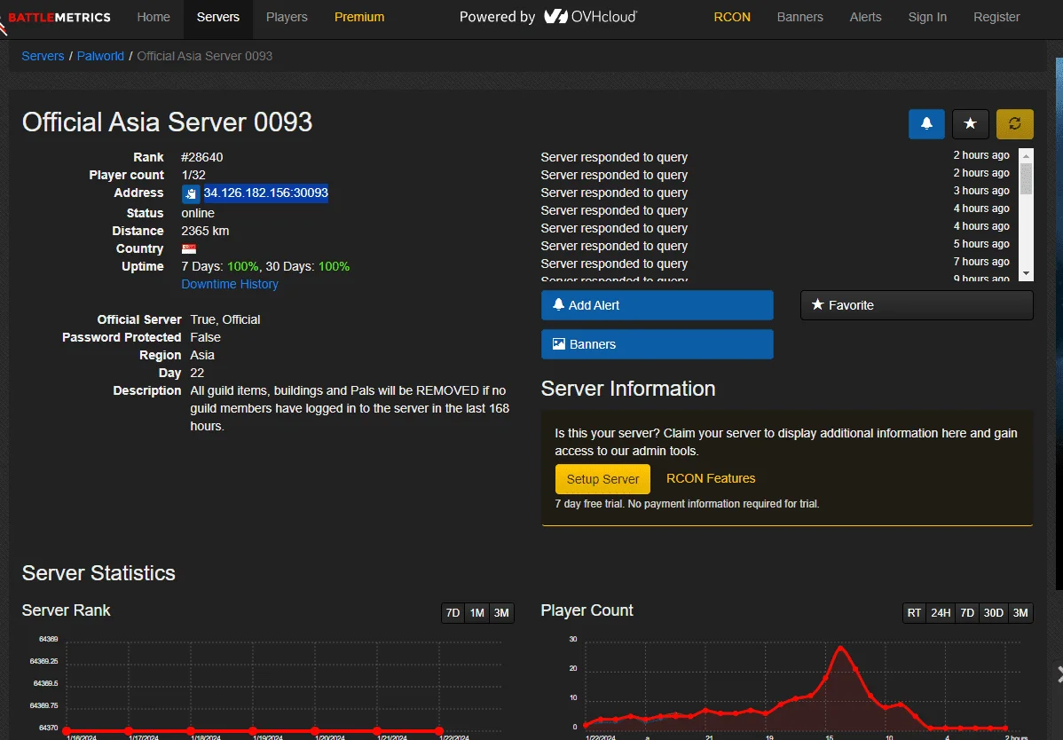Viewport: 1063px width, 740px height.
Task: Open the Premium menu item
Action: (359, 17)
